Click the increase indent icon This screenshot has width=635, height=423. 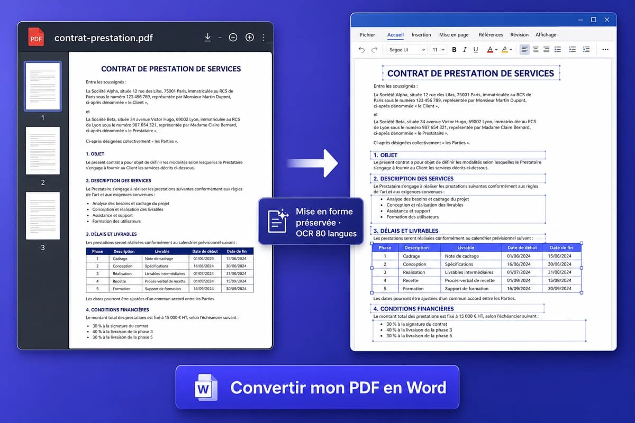586,50
